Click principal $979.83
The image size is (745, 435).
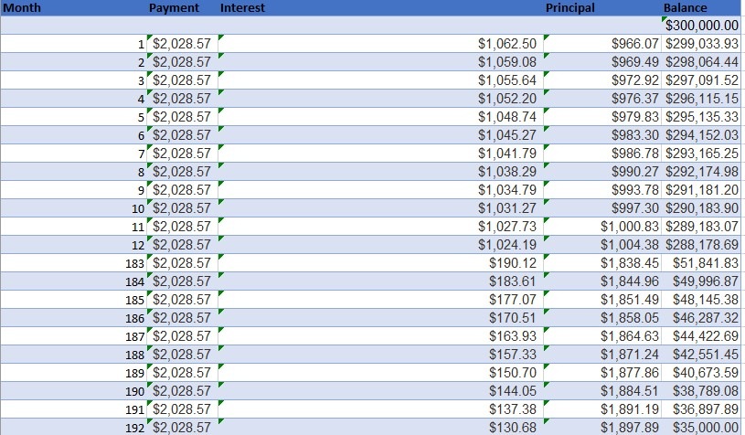point(602,117)
